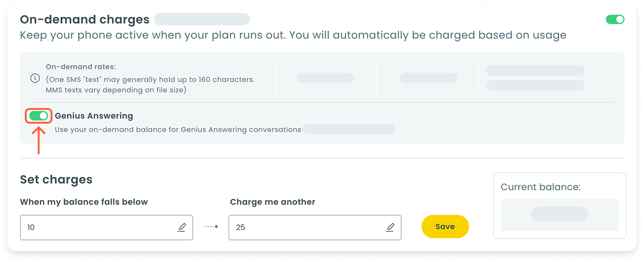Click the Genius Answering conversations description text
This screenshot has height=262, width=644.
point(178,130)
